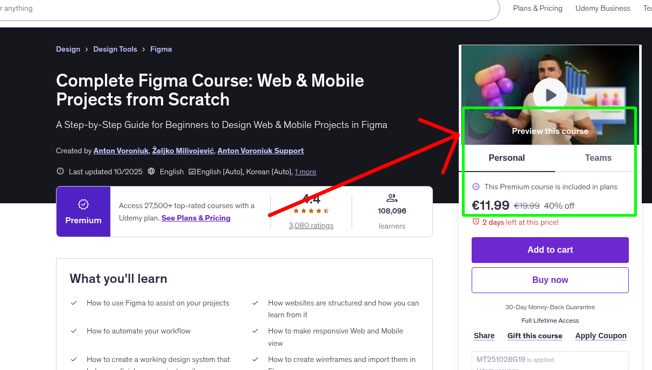Open Plans & Pricing from the top bar
Image resolution: width=652 pixels, height=370 pixels.
point(537,8)
